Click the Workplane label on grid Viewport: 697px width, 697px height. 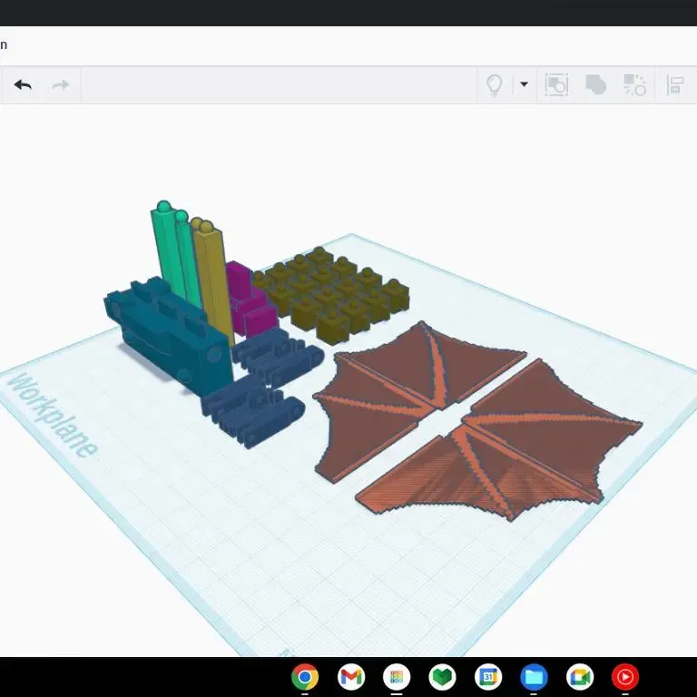click(x=51, y=415)
